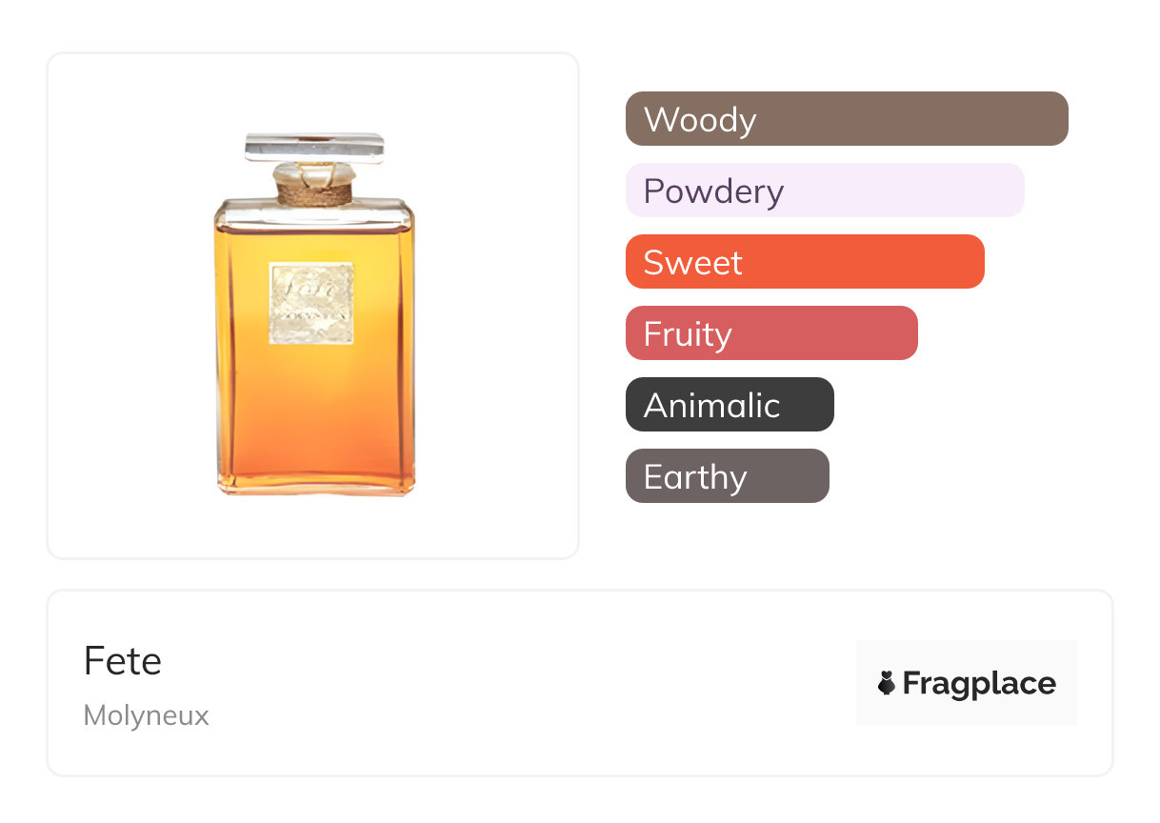Viewport: 1160px width, 823px height.
Task: Click the glass stopper on the perfume bottle
Action: [x=313, y=148]
